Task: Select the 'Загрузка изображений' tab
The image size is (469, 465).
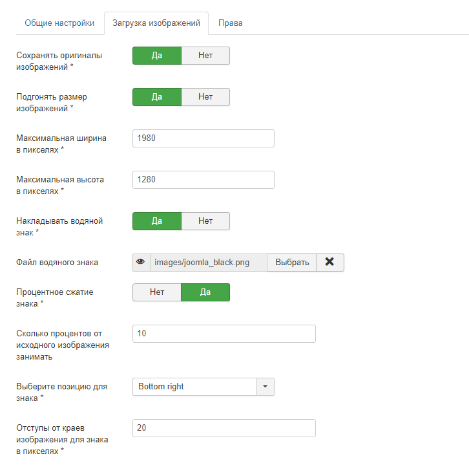Action: point(156,23)
